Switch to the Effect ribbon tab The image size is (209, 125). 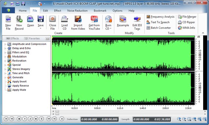point(57,11)
